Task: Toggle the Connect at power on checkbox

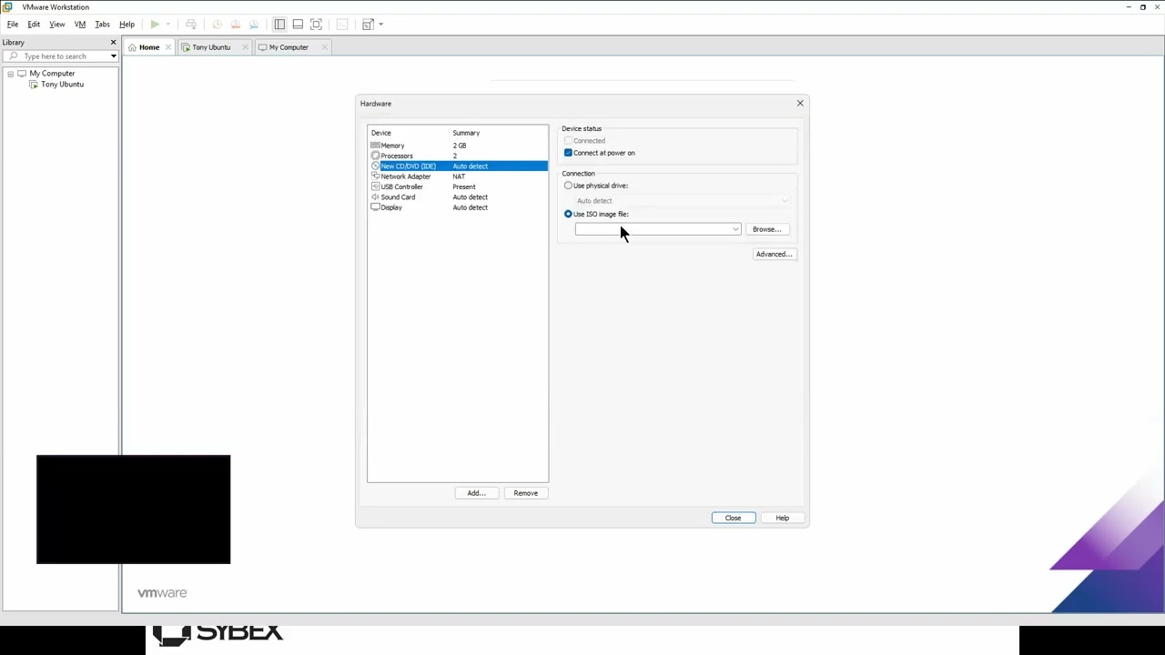Action: pos(568,153)
